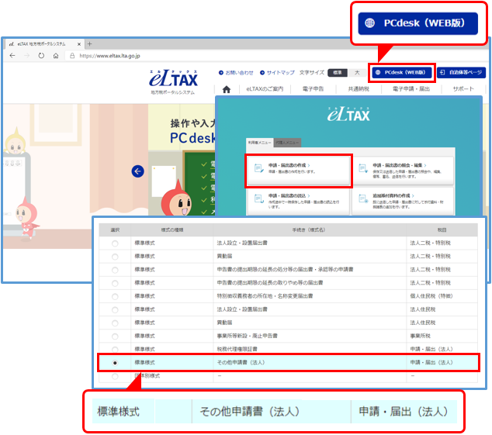Select radio for 税務代理権限証書 row
Image resolution: width=492 pixels, height=435 pixels.
pos(115,350)
